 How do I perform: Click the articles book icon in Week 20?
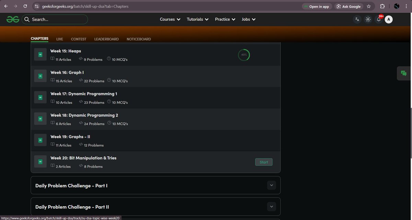click(x=53, y=166)
